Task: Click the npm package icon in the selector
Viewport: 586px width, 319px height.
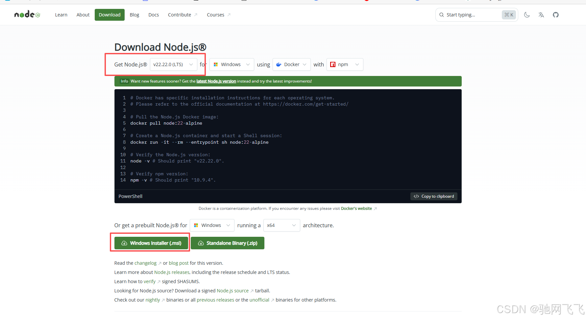Action: click(332, 64)
